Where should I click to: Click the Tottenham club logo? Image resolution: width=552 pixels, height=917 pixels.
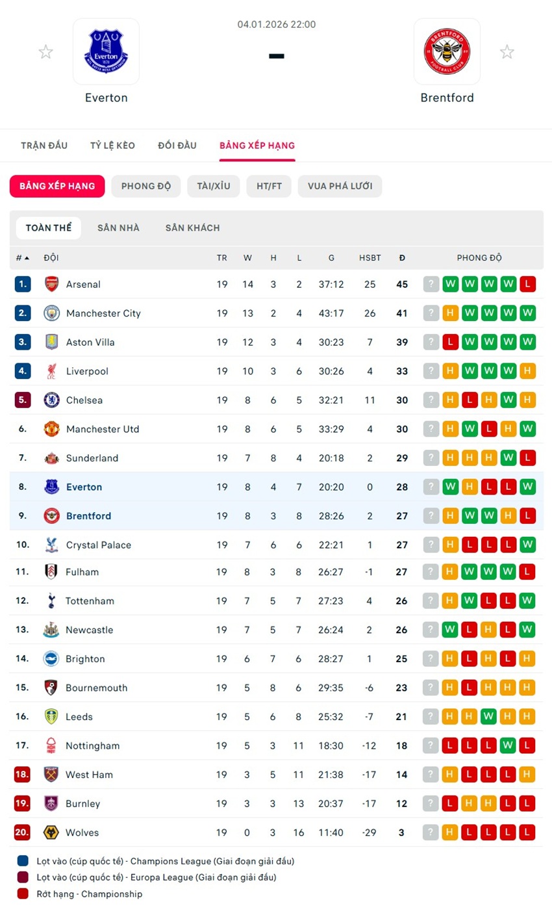pyautogui.click(x=51, y=601)
